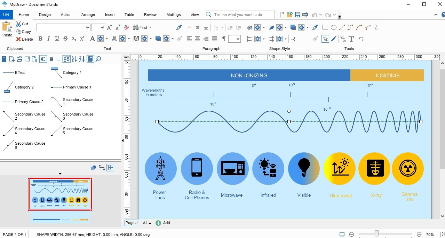Select the Effect library shape
445x238 pixels.
tap(14, 73)
